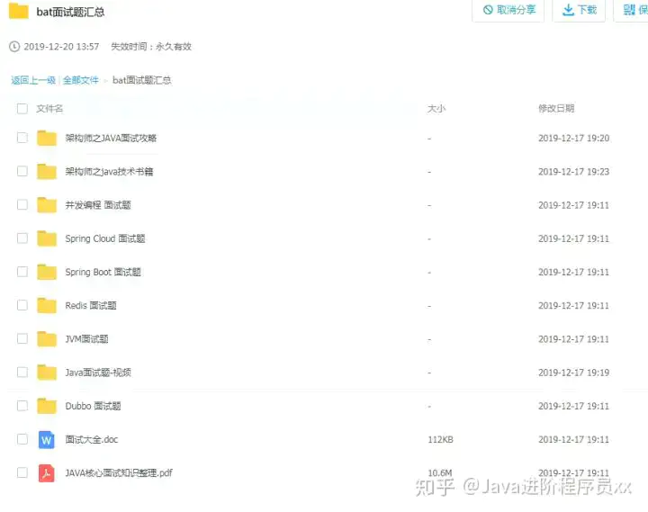Click folder icon of Dubbo 面试题
The width and height of the screenshot is (648, 512).
coord(47,406)
